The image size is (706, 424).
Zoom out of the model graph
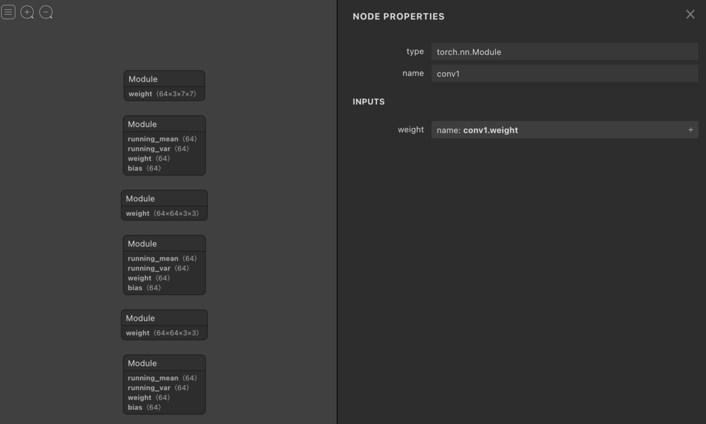46,12
